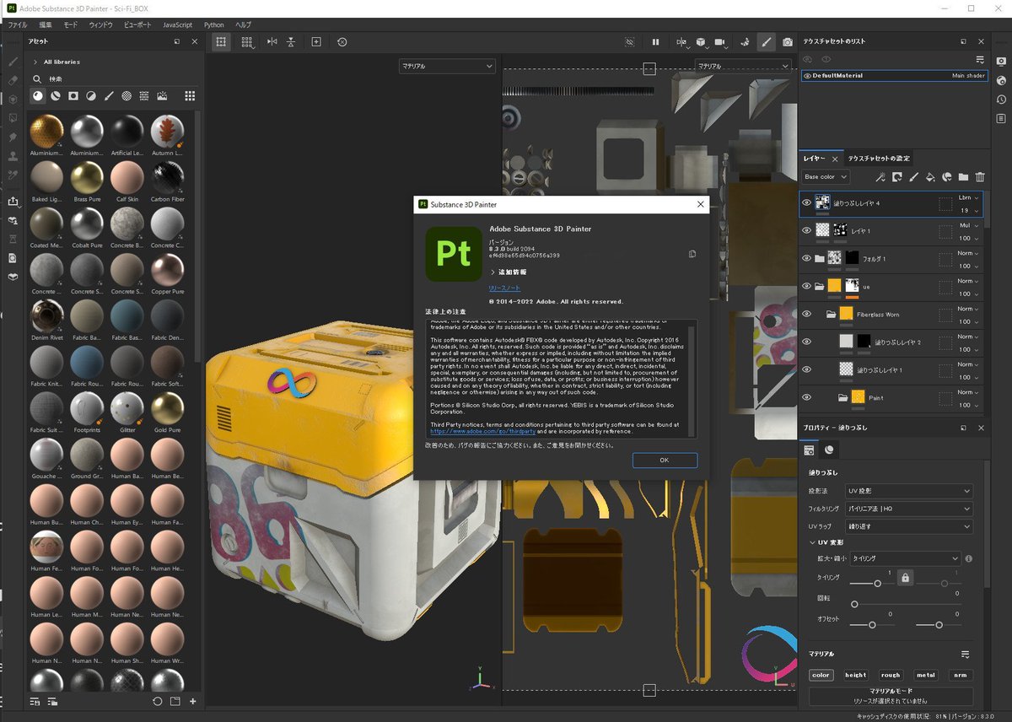Image resolution: width=1012 pixels, height=722 pixels.
Task: Expand the All libraries tree
Action: [x=35, y=62]
